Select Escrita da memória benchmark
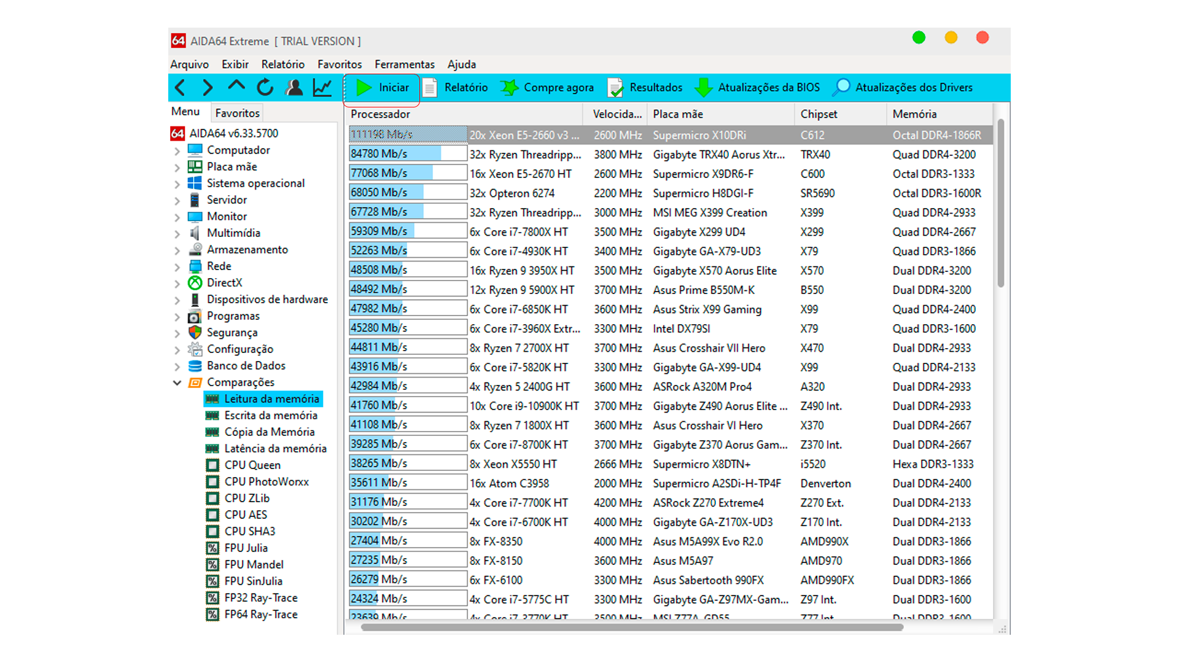The image size is (1179, 663). [262, 416]
